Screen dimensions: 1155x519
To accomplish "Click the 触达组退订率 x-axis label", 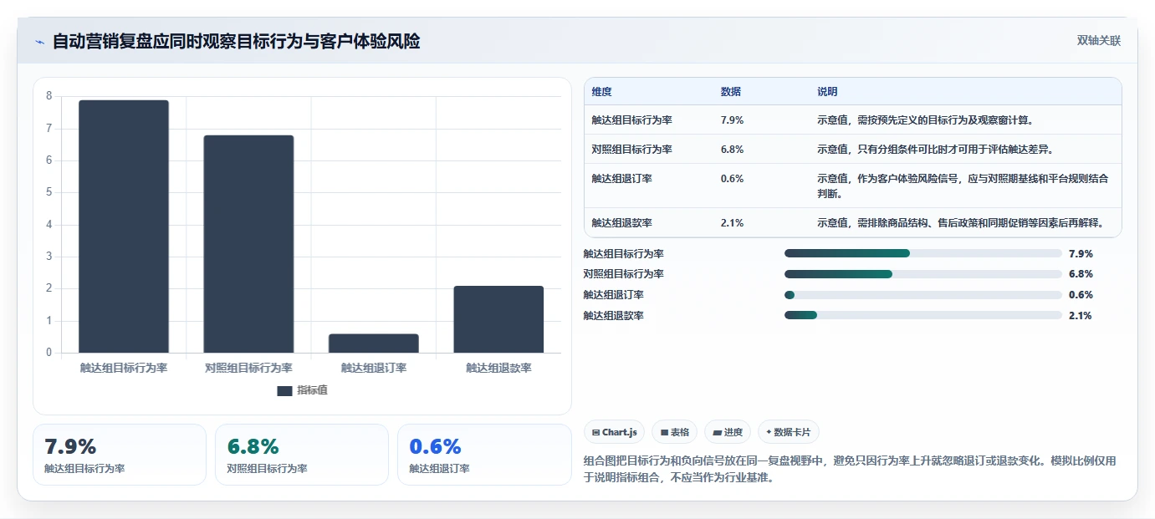I will pos(374,368).
